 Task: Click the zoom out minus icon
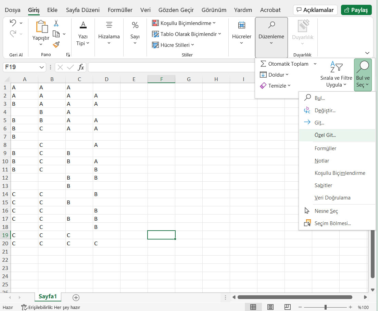coord(300,307)
